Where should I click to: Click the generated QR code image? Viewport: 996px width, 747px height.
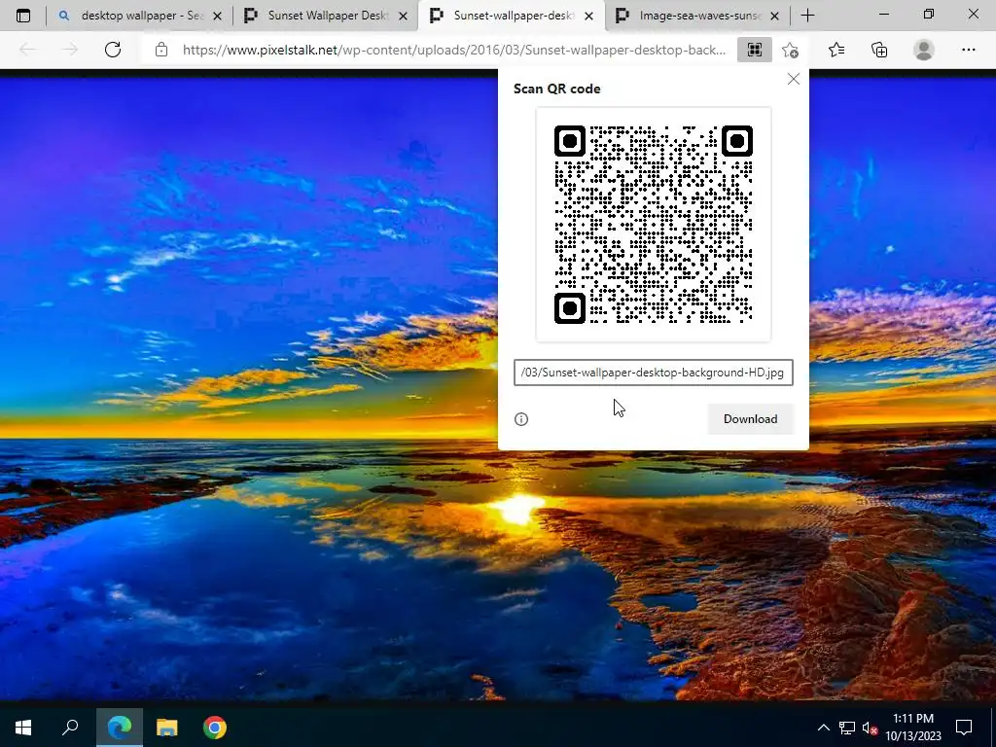(654, 225)
